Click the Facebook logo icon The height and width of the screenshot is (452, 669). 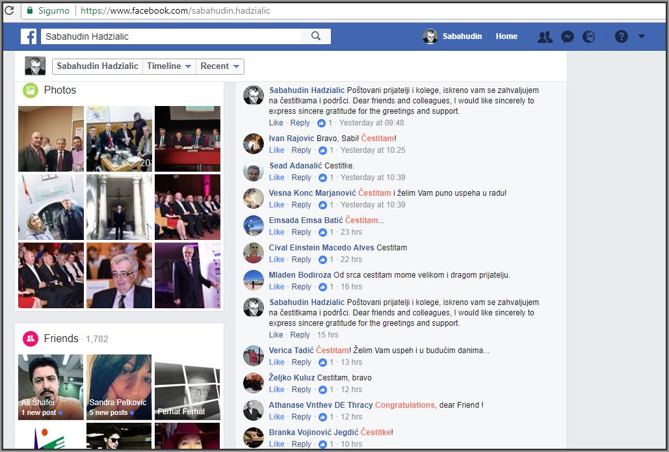pyautogui.click(x=29, y=36)
